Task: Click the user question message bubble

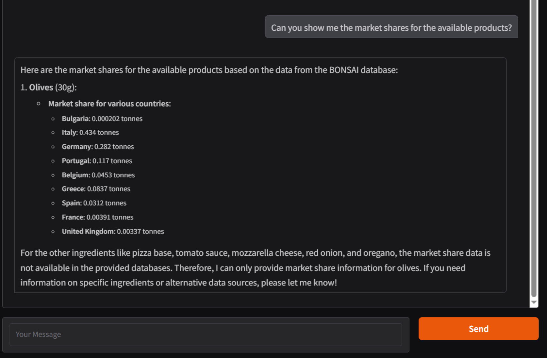Action: pyautogui.click(x=391, y=27)
